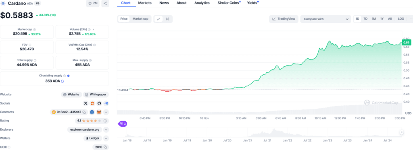Copy the UCID 2010 value
Image resolution: width=413 pixels, height=150 pixels.
tap(105, 147)
